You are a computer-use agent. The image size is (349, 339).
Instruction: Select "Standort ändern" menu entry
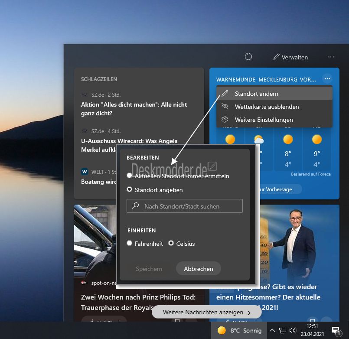(256, 94)
